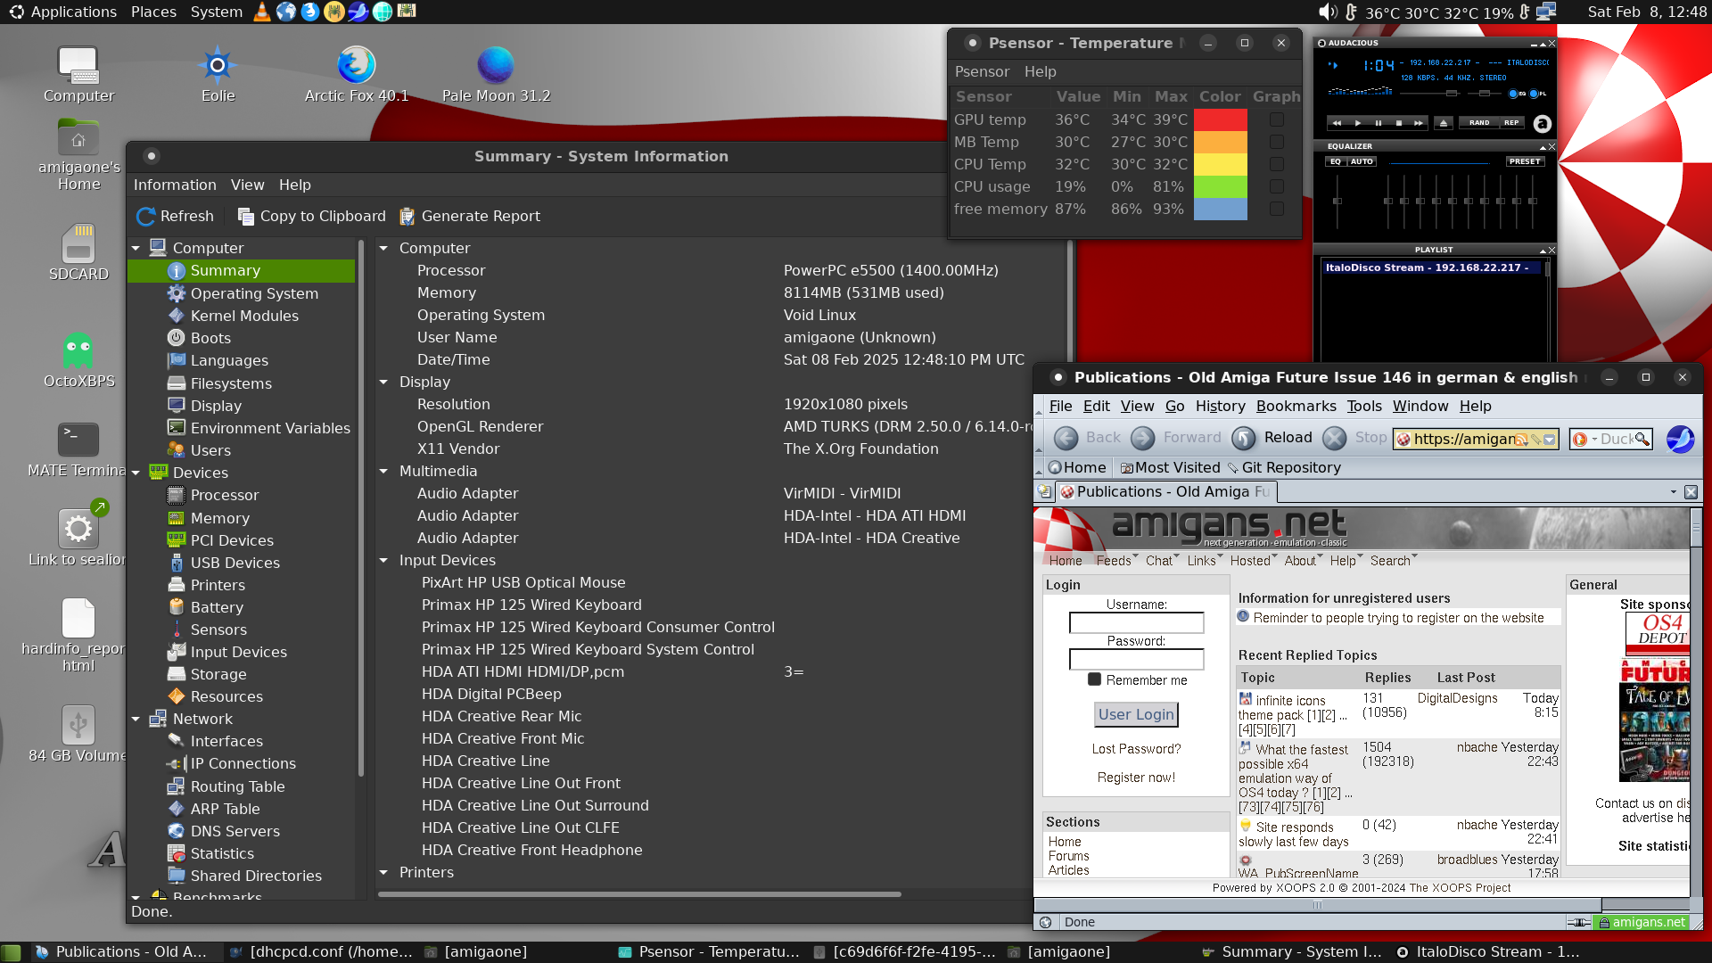This screenshot has height=963, width=1712.
Task: Skip to next track in Audacious
Action: click(x=1418, y=123)
